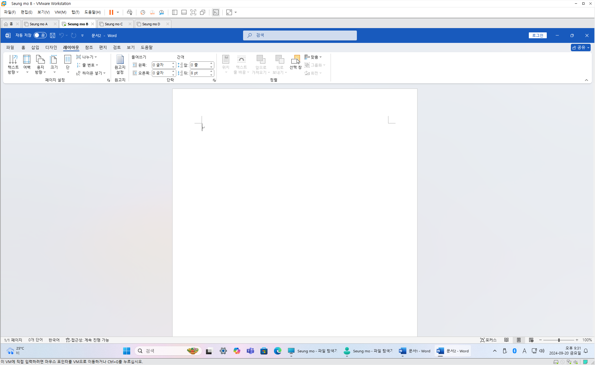Adjust the zoom slider in status bar
Image resolution: width=595 pixels, height=365 pixels.
559,340
